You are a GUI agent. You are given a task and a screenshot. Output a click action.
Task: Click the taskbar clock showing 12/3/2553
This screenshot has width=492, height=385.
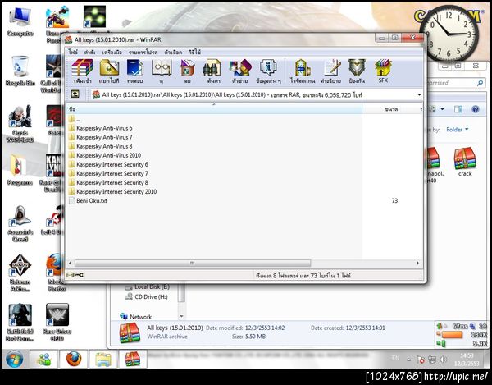coord(467,360)
